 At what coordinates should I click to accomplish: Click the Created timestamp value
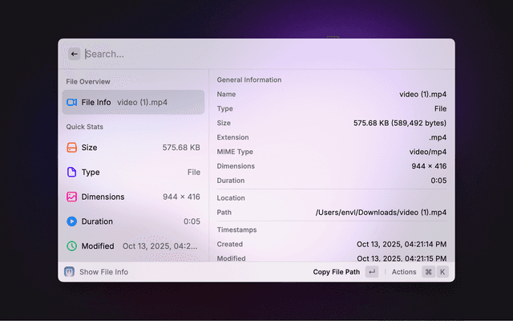[402, 244]
